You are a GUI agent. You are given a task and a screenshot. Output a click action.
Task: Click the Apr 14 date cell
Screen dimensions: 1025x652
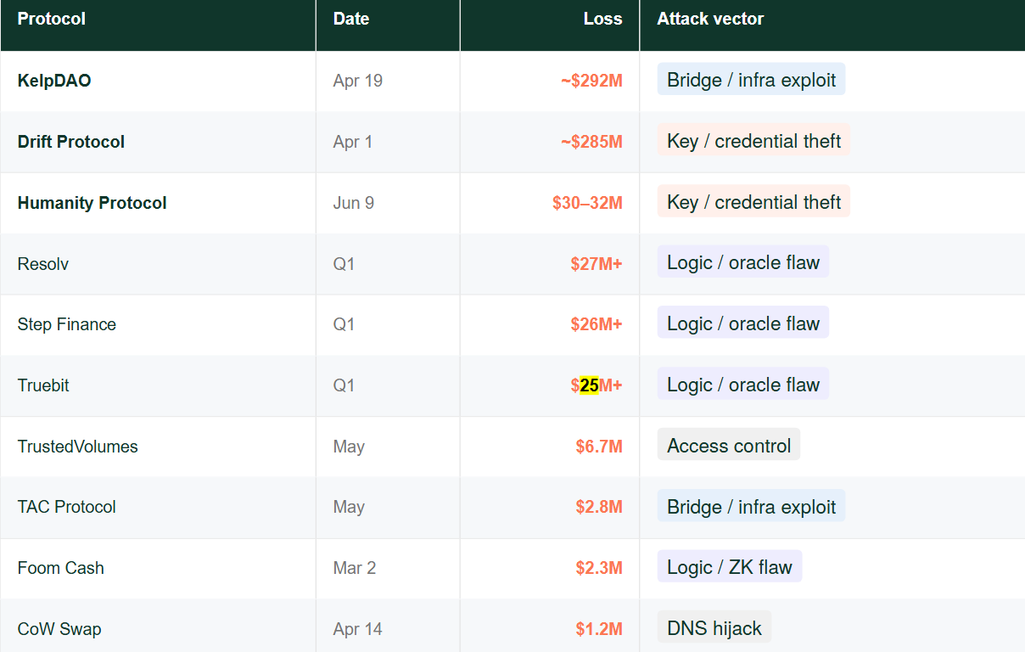click(358, 629)
